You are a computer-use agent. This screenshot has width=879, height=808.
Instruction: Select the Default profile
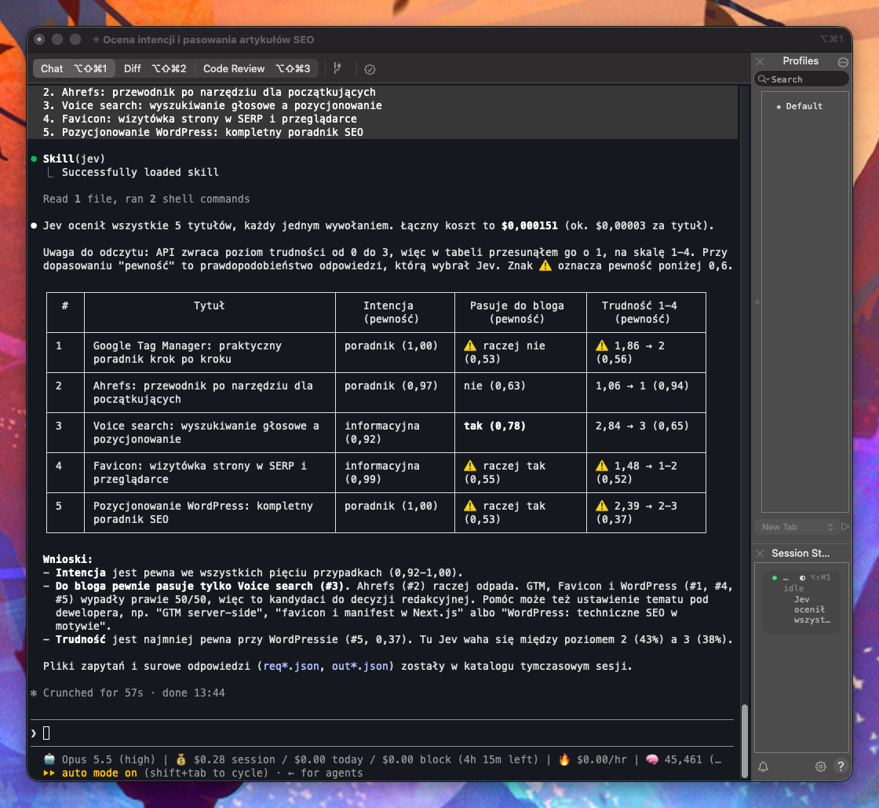pos(804,107)
